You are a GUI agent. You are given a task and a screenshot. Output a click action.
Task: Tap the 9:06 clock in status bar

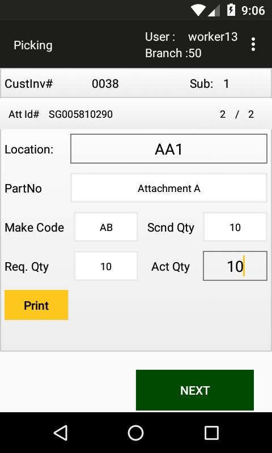tap(253, 11)
